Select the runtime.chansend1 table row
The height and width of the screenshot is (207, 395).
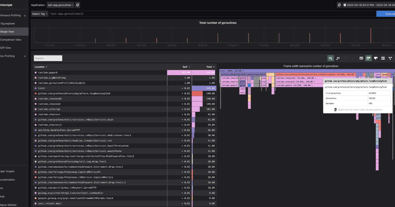[x=125, y=99]
